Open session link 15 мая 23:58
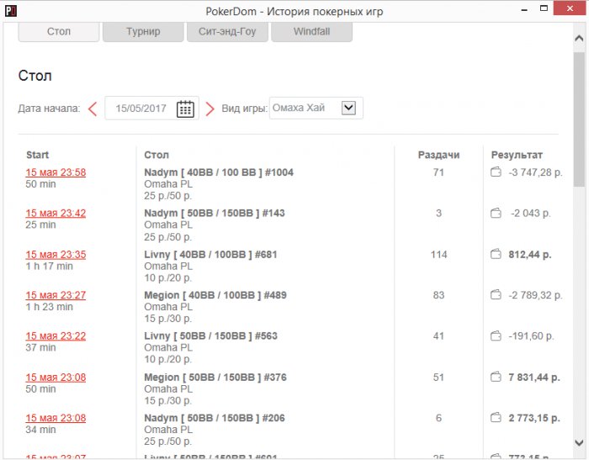Viewport: 589px width, 460px height. [56, 172]
